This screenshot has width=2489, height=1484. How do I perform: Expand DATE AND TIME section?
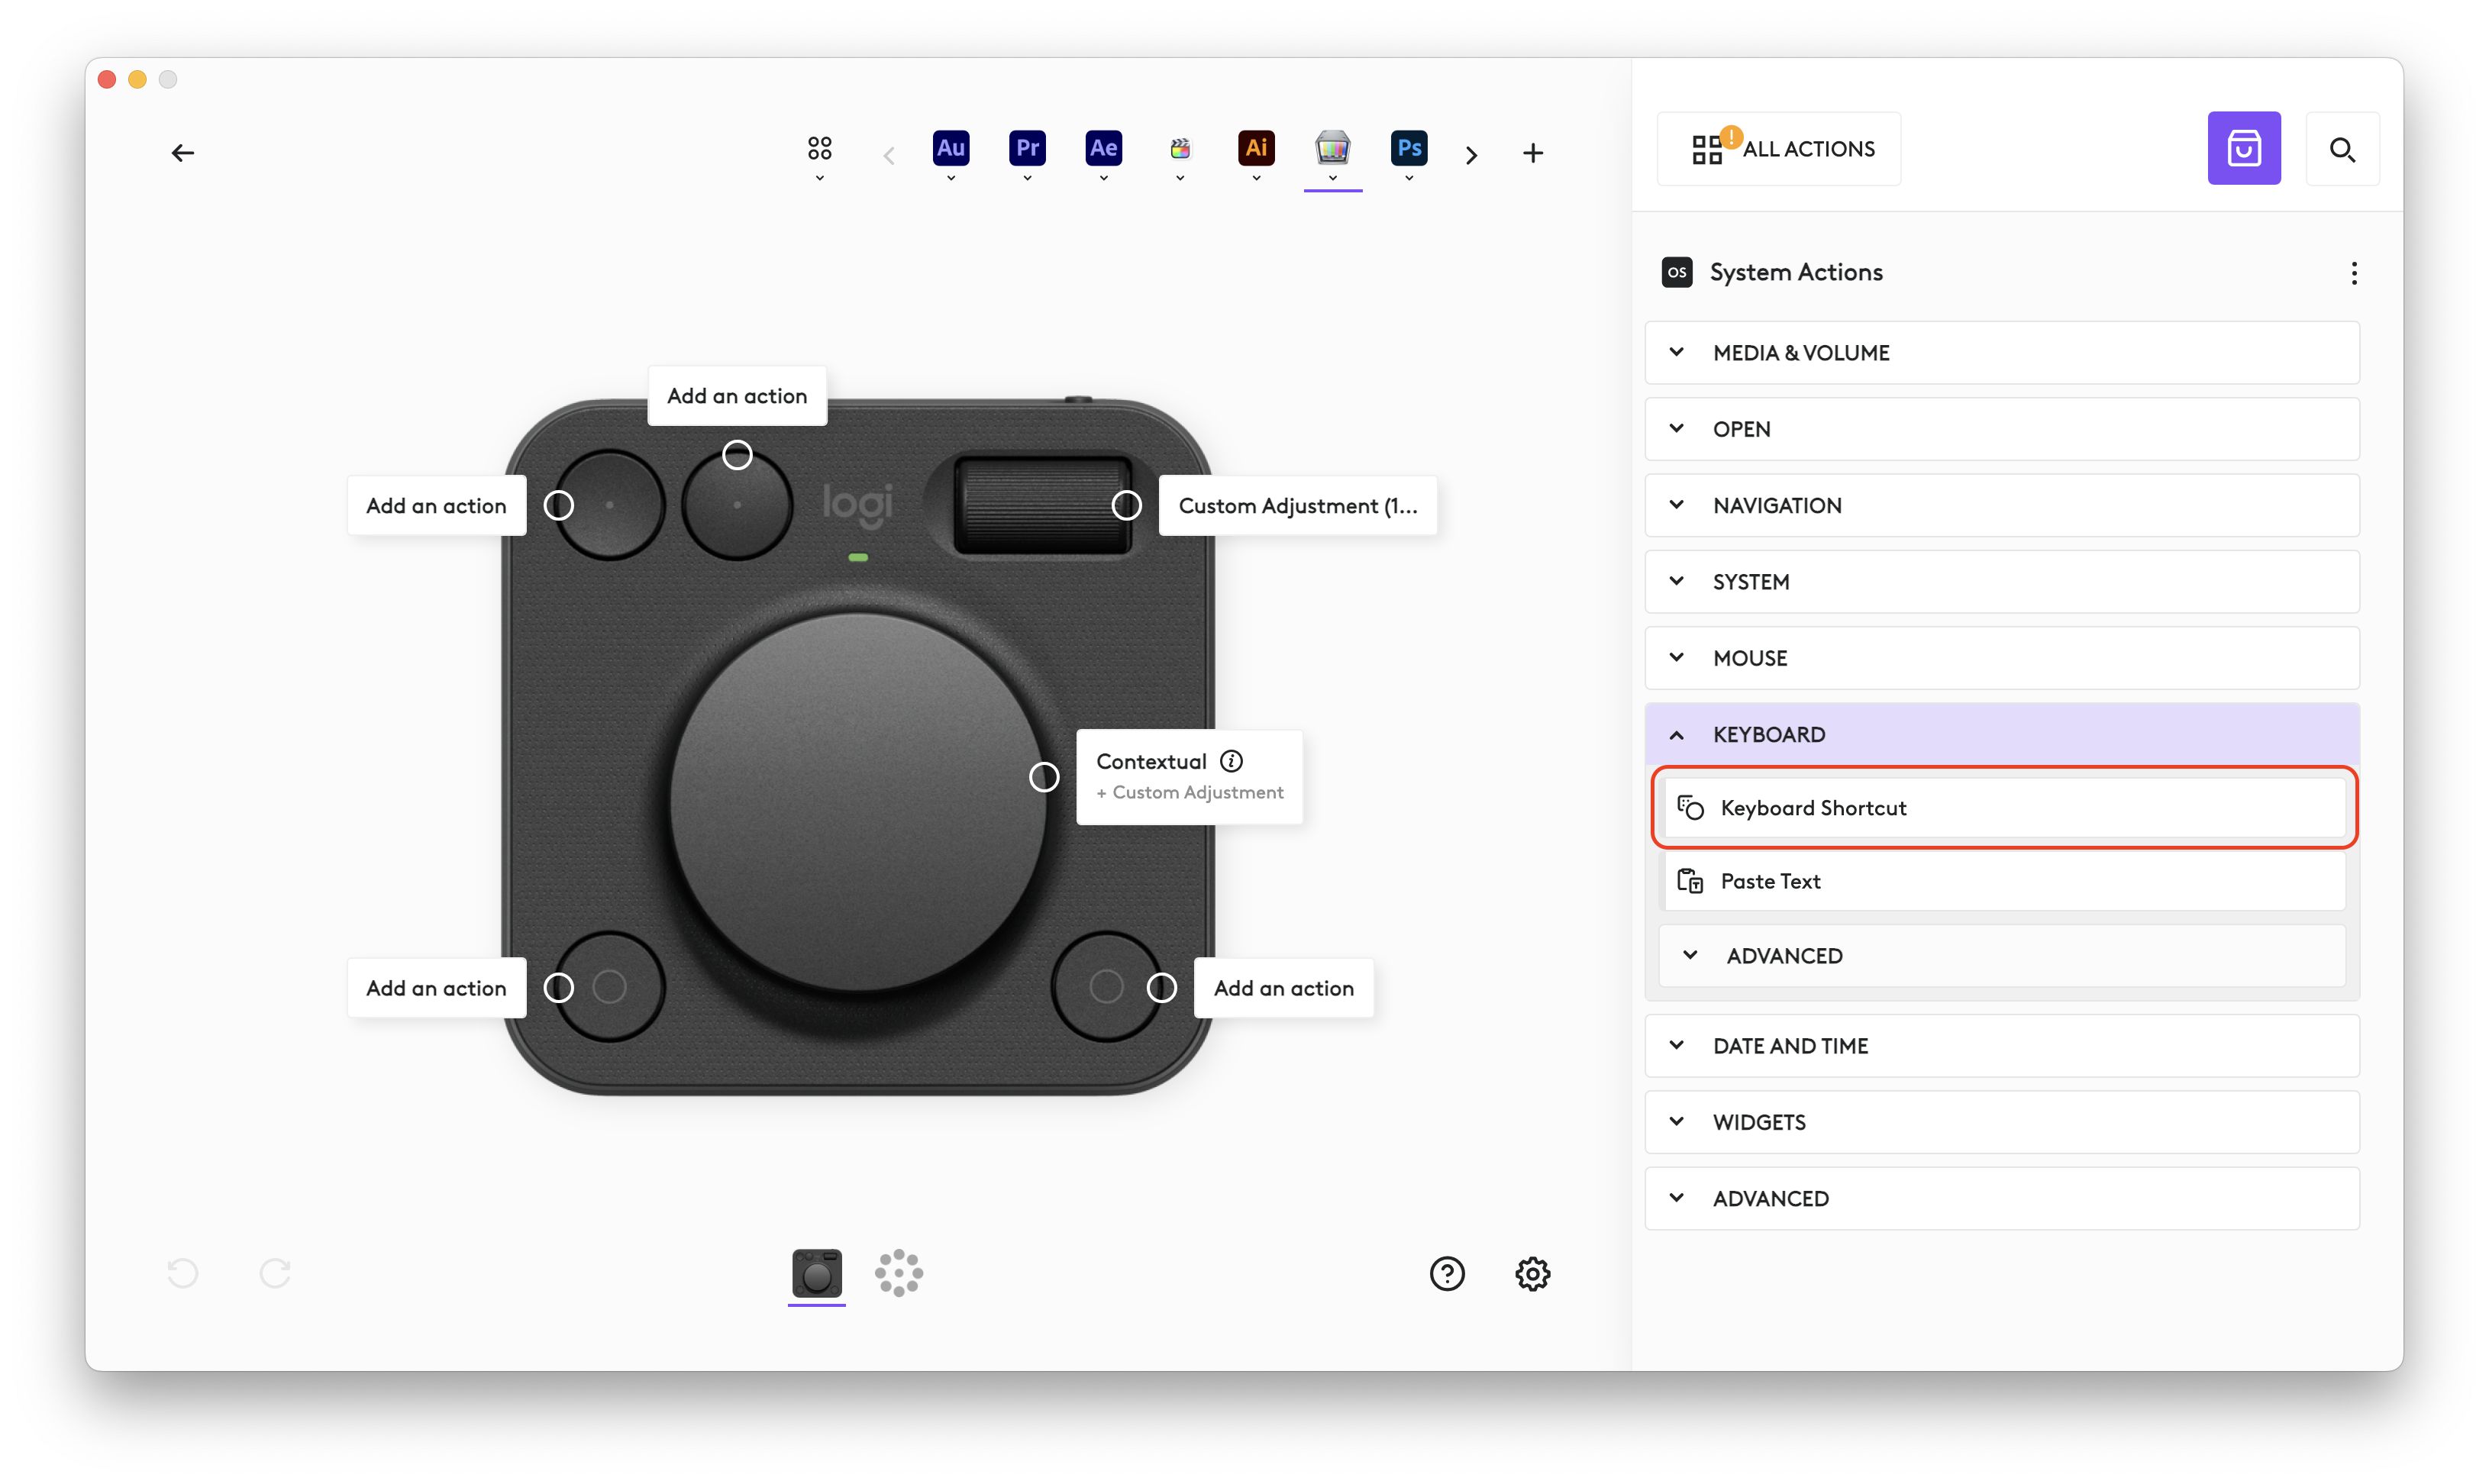coord(2001,1046)
